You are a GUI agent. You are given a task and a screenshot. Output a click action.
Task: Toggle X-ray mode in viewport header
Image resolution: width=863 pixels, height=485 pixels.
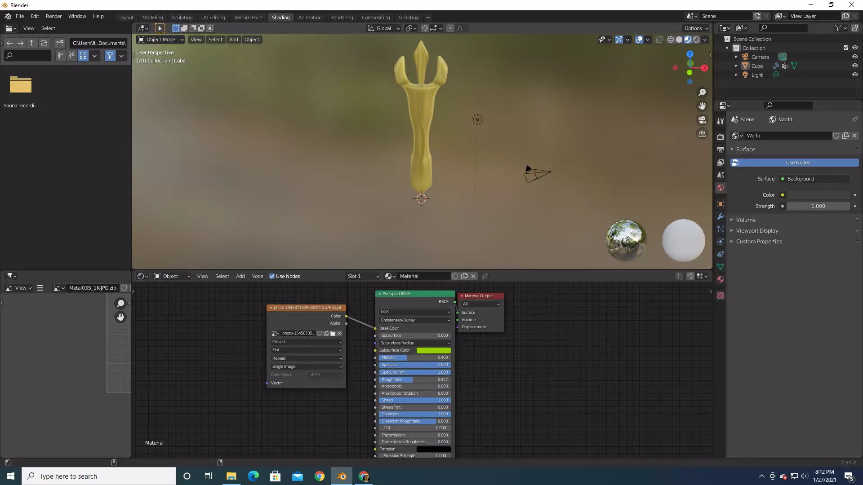[x=659, y=40]
